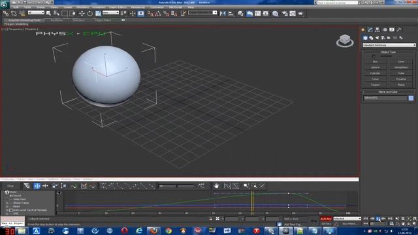Select the Bind to Space Warp tool
The height and width of the screenshot is (235, 418).
point(22,13)
